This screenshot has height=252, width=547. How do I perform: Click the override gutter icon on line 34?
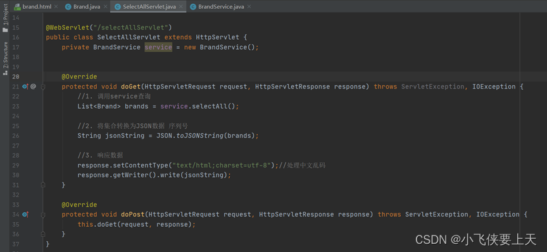(x=25, y=214)
